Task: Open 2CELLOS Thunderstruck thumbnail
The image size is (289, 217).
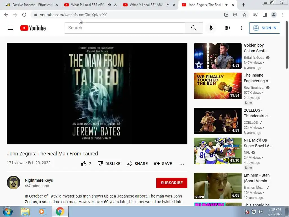Action: (218, 121)
